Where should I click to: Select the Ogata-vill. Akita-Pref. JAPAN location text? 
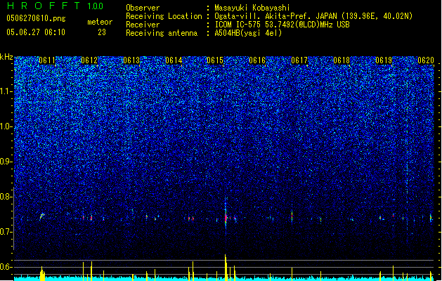pyautogui.click(x=313, y=16)
